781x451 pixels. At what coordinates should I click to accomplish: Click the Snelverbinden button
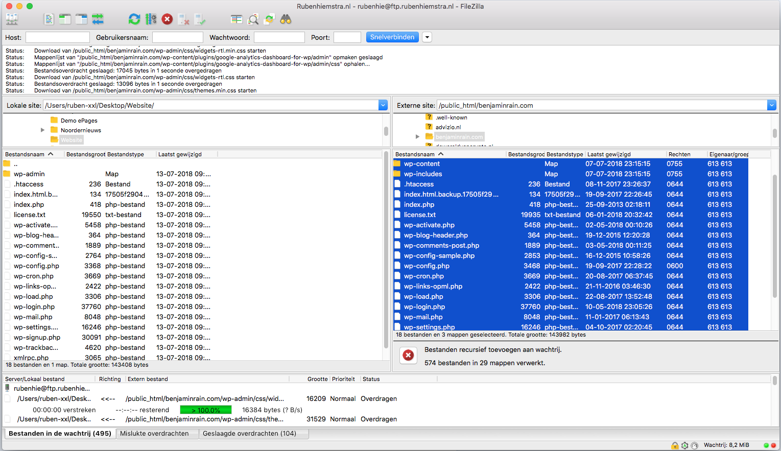(x=392, y=37)
